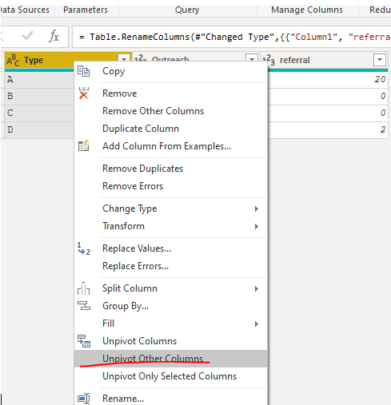
Task: Click the red X Remove icon
Action: 84,93
